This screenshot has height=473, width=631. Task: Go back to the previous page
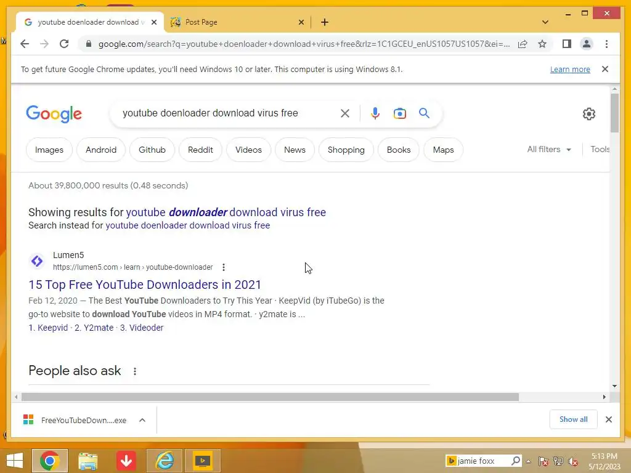25,44
